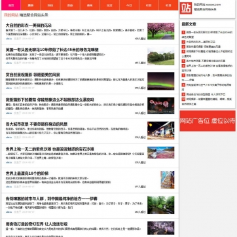Click the green dragon hedge thumbnail
The height and width of the screenshot is (237, 237).
coord(161,56)
